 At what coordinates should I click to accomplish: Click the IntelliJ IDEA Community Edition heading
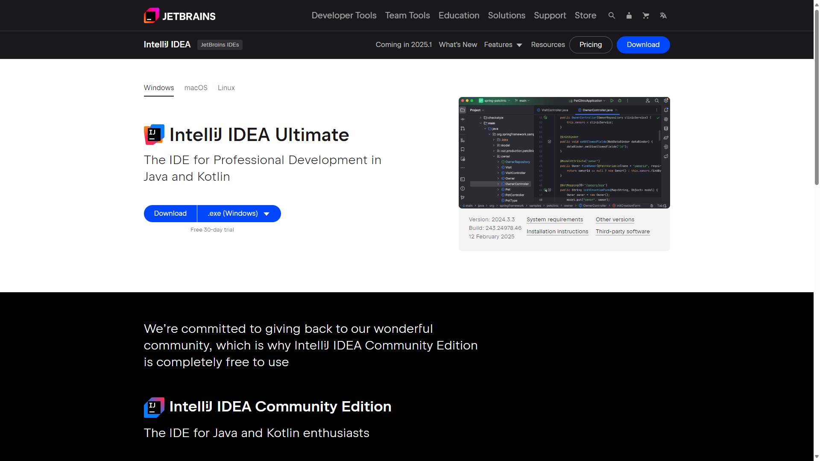click(280, 407)
